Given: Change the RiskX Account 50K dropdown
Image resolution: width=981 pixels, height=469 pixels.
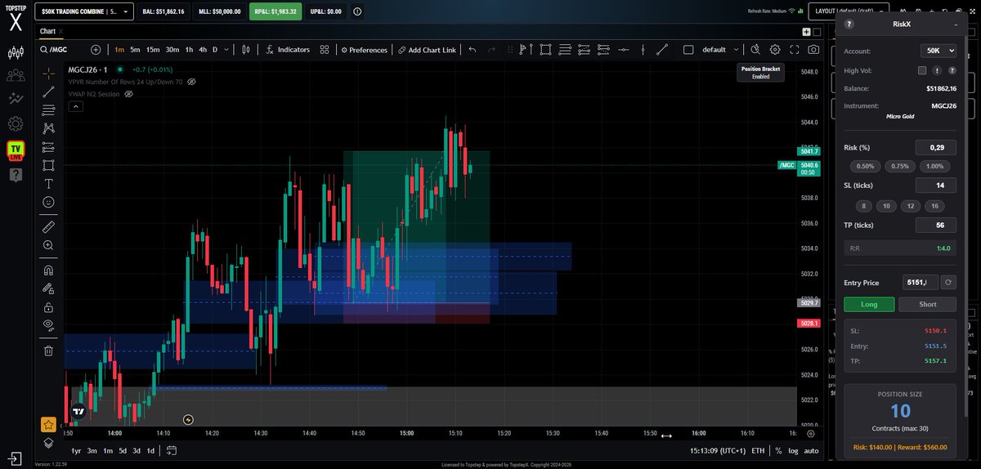Looking at the screenshot, I should (x=938, y=51).
